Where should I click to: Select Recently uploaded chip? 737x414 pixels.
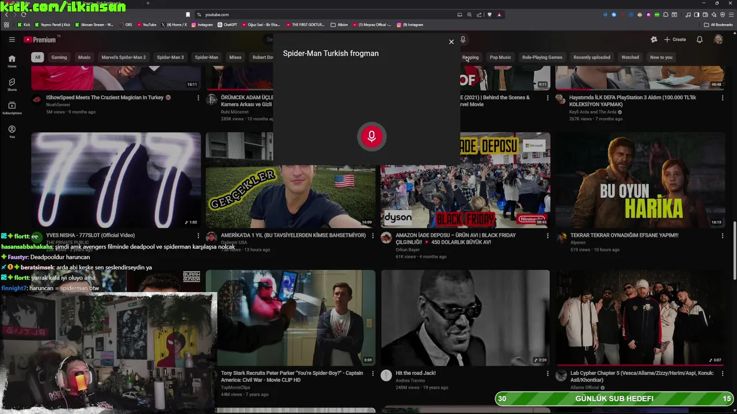[x=592, y=57]
